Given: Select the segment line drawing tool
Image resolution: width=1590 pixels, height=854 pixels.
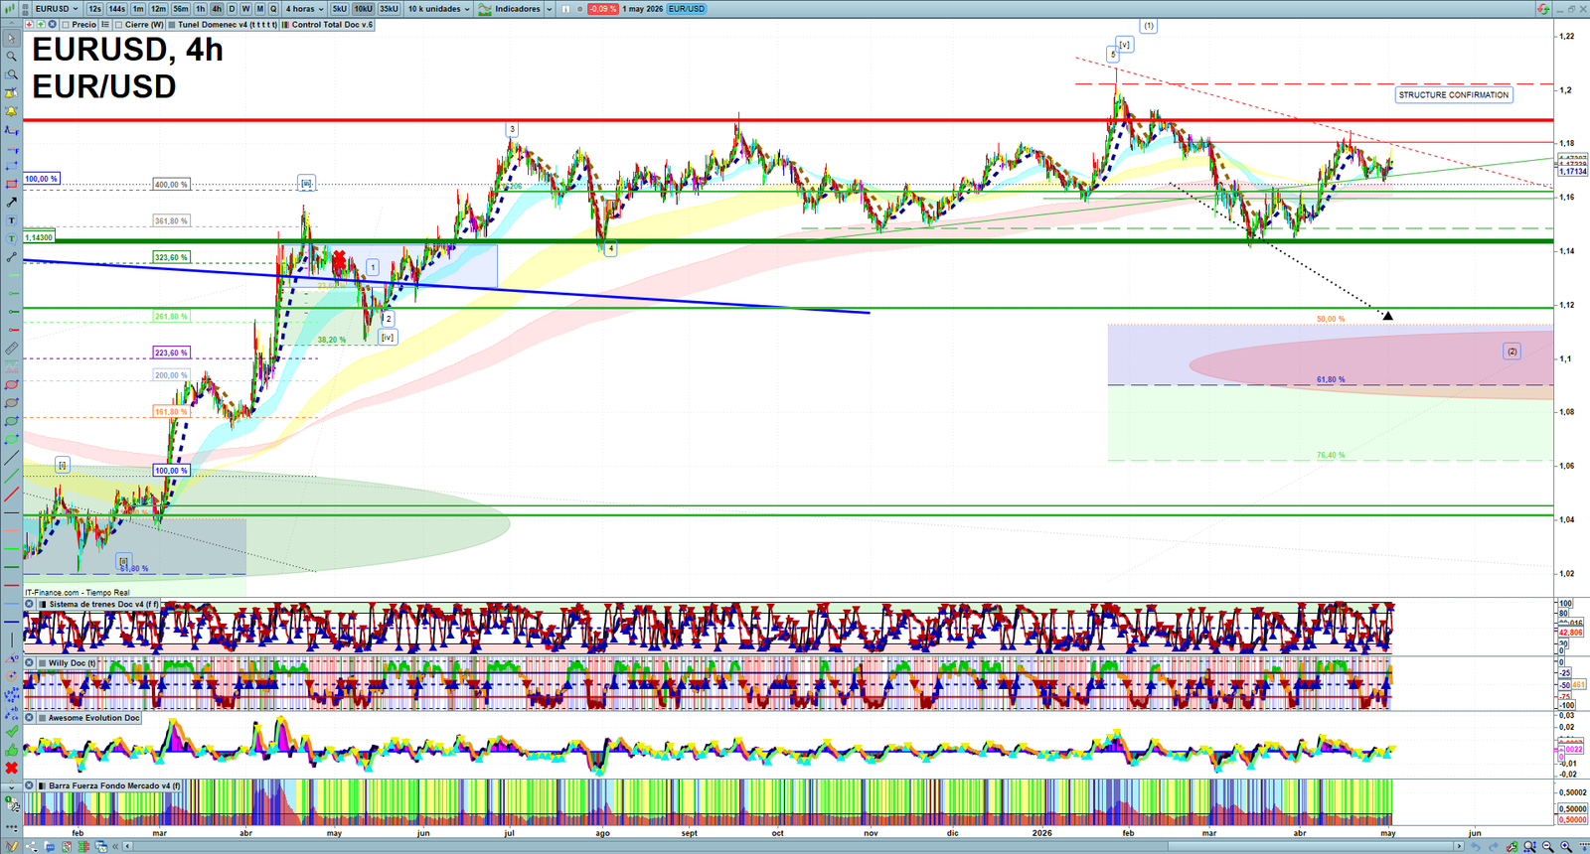Looking at the screenshot, I should tap(11, 257).
